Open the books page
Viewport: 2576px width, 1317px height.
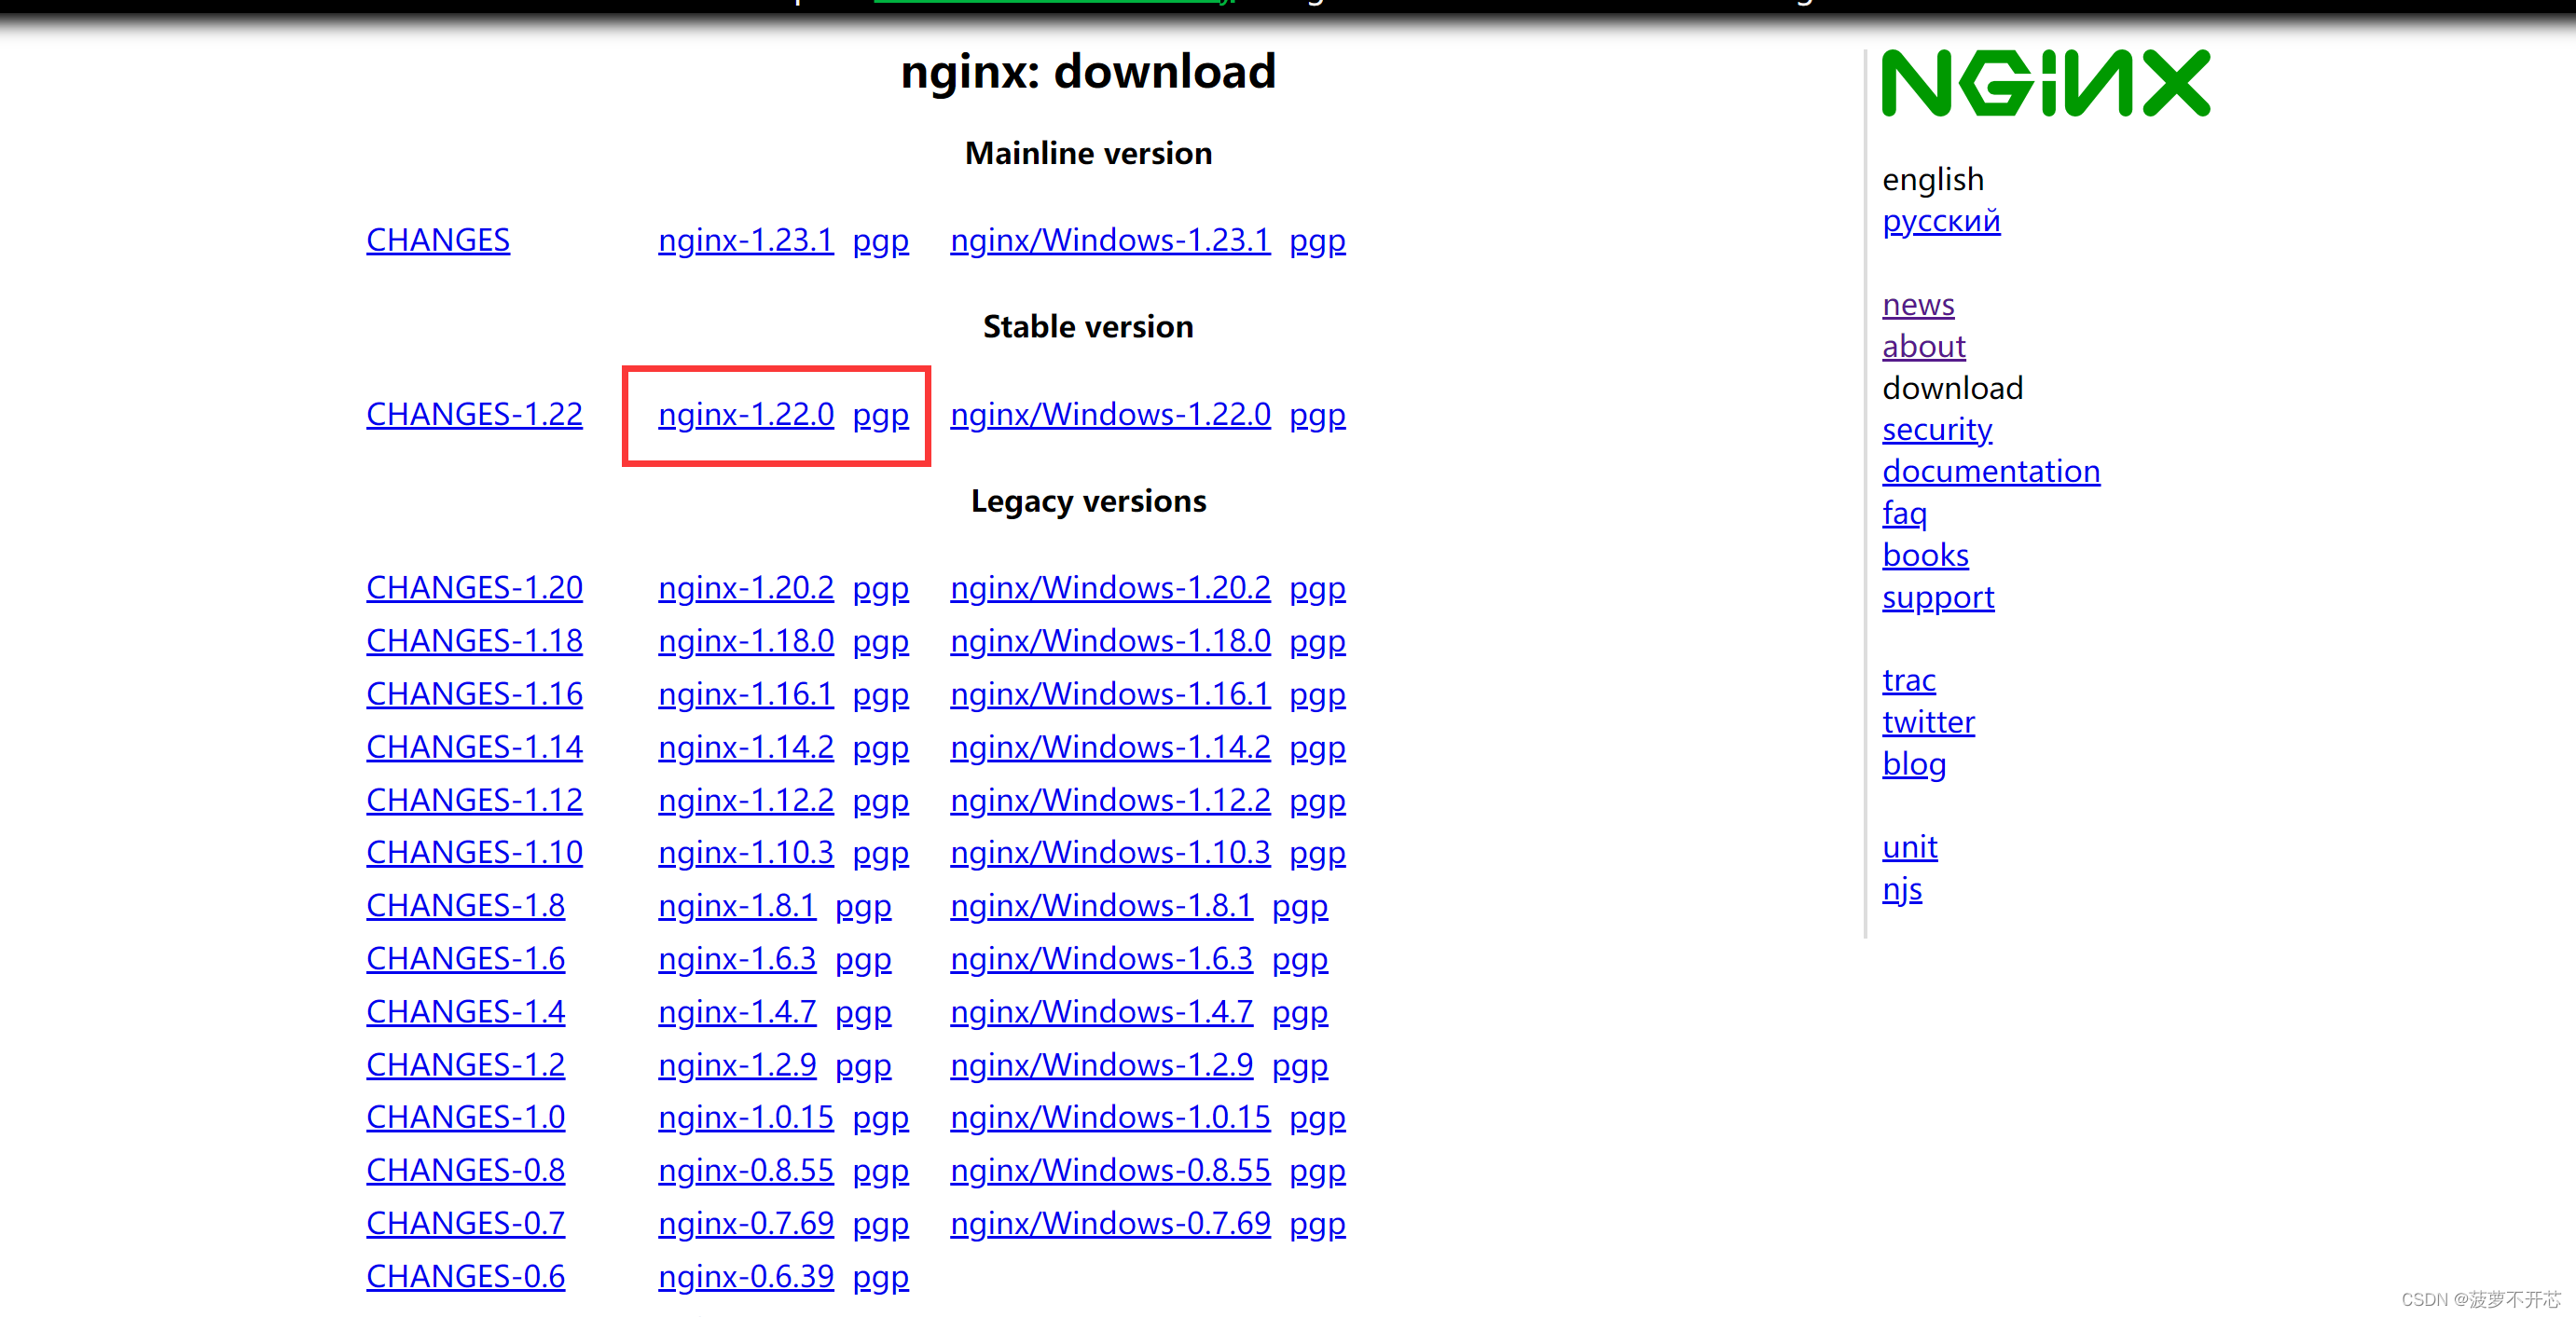1925,555
